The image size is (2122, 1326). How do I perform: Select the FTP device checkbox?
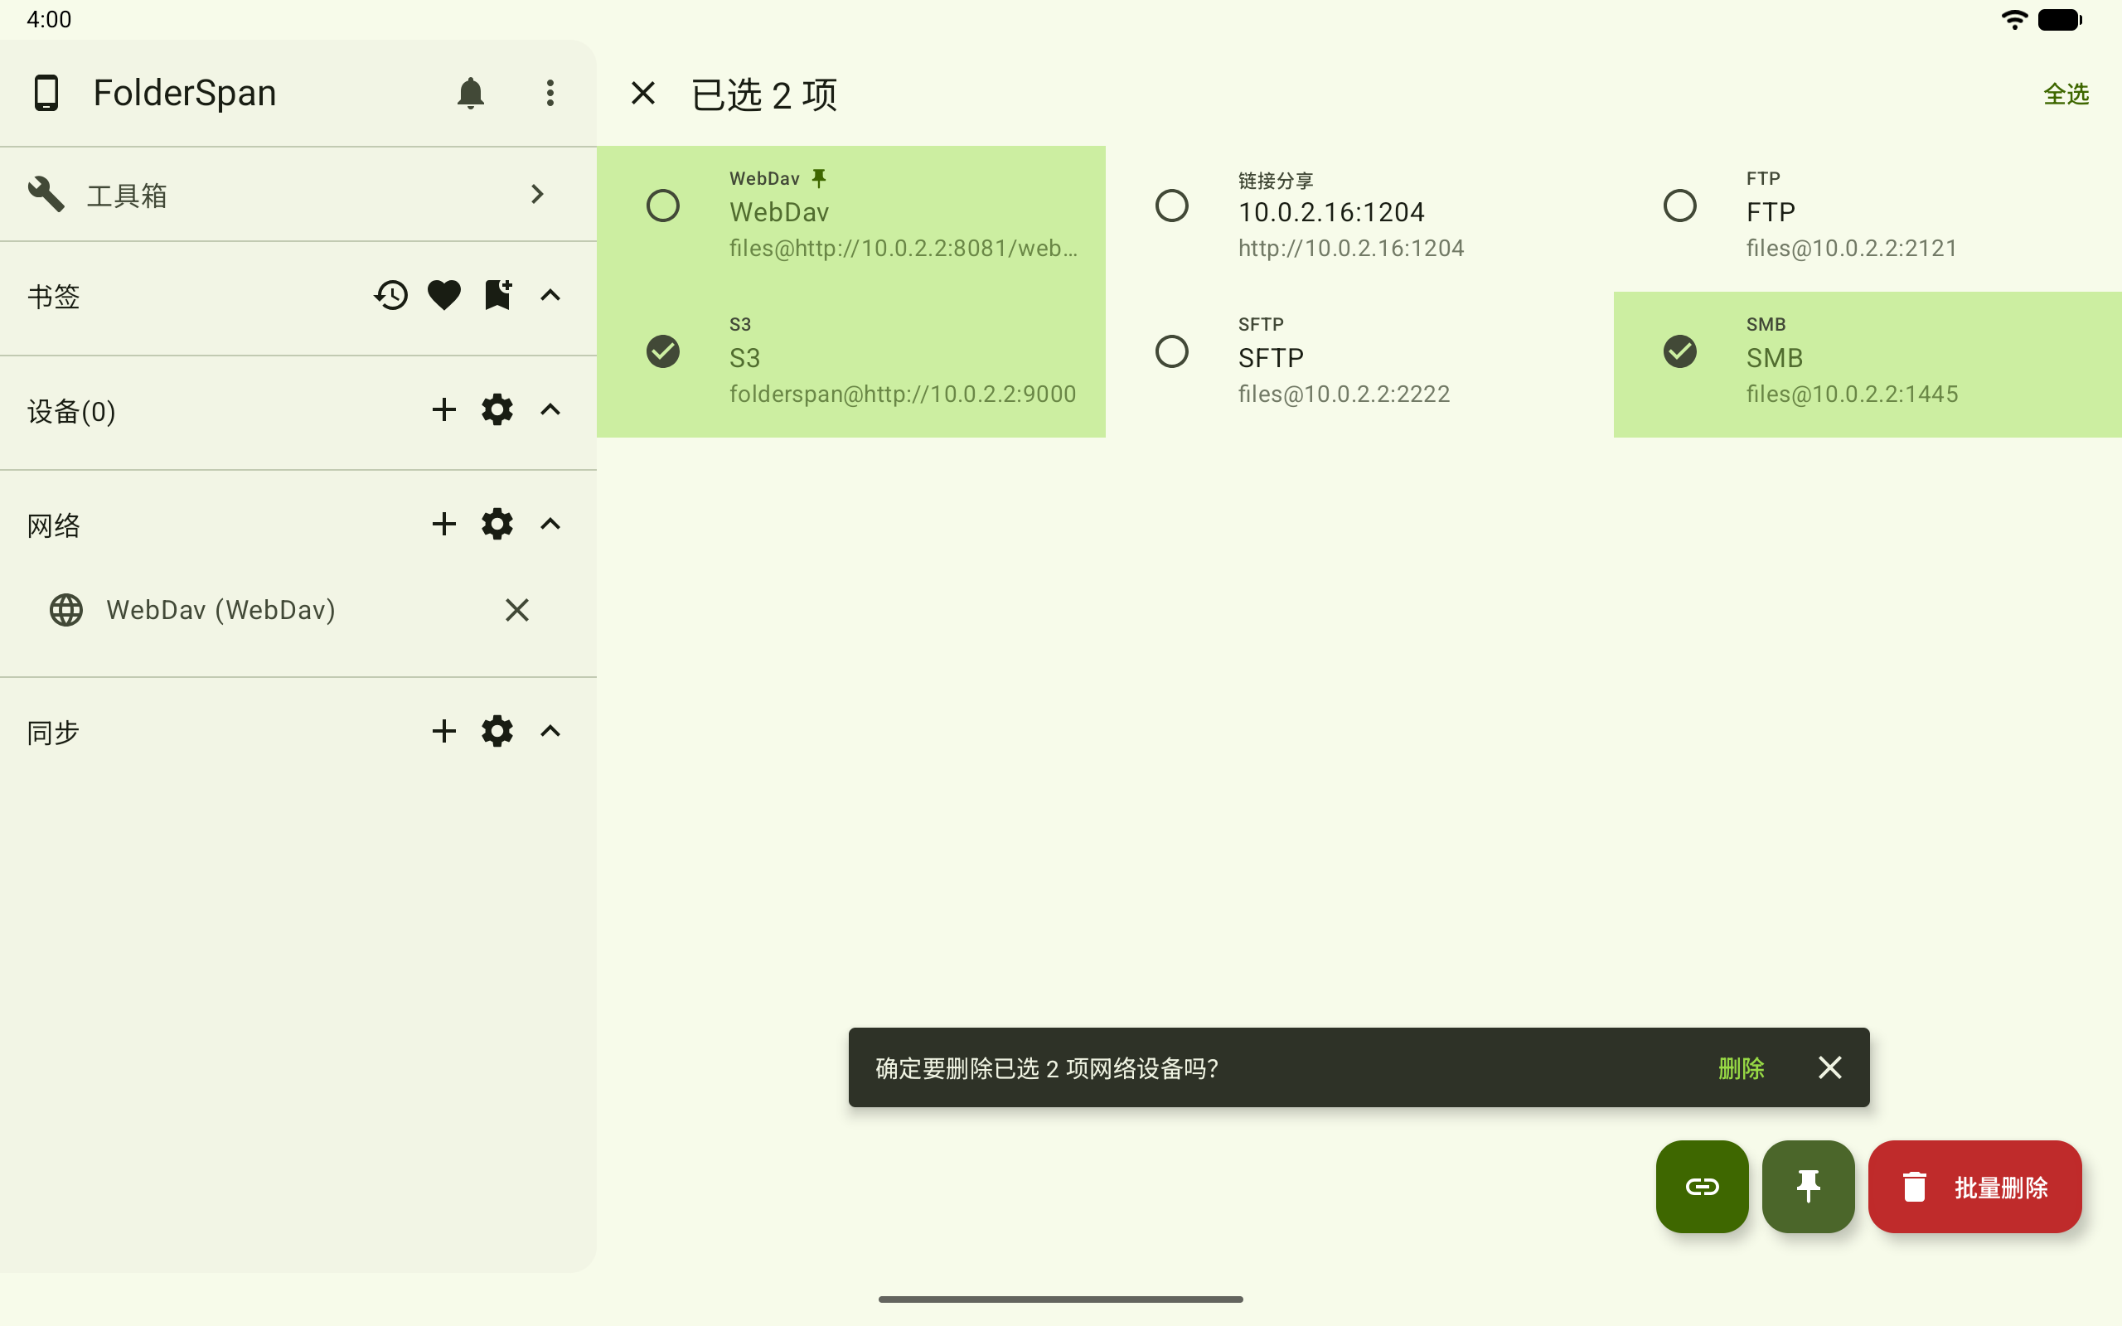[x=1680, y=206]
